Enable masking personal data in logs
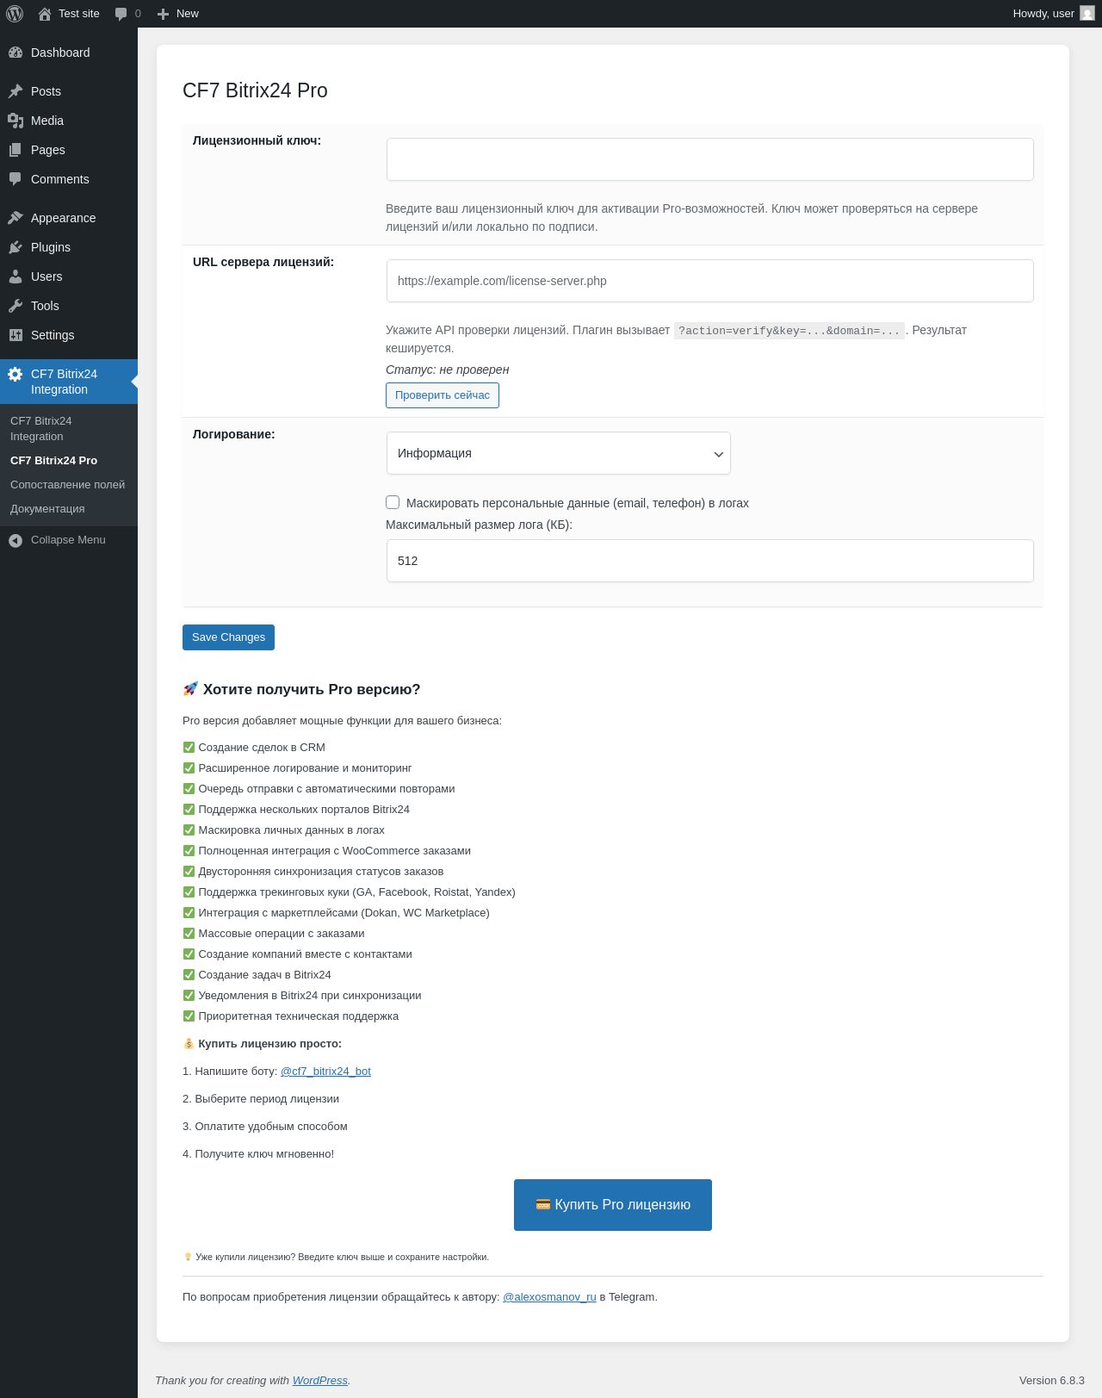Image resolution: width=1102 pixels, height=1398 pixels. click(393, 502)
